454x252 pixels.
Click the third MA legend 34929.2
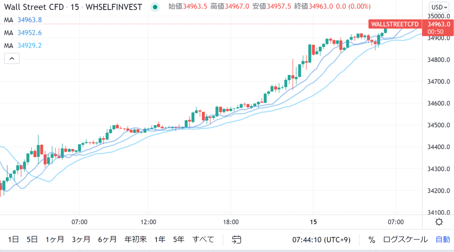[23, 45]
